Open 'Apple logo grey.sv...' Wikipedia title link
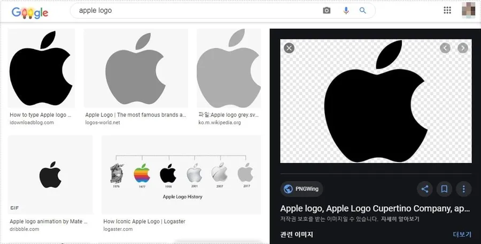 229,115
